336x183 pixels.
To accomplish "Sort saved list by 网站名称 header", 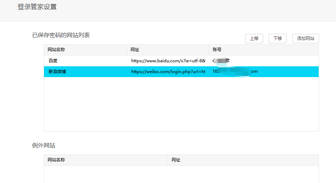I will [x=56, y=50].
